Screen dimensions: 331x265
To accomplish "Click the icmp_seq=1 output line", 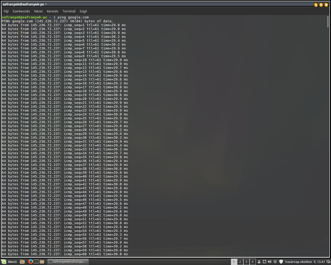I will 64,25.
